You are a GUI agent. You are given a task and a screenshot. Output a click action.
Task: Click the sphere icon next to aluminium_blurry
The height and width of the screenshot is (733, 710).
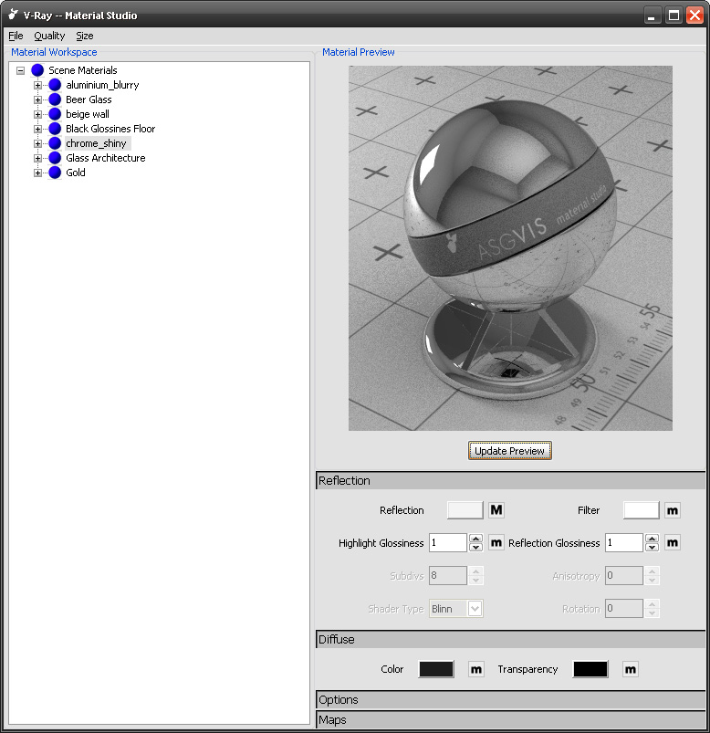[55, 85]
